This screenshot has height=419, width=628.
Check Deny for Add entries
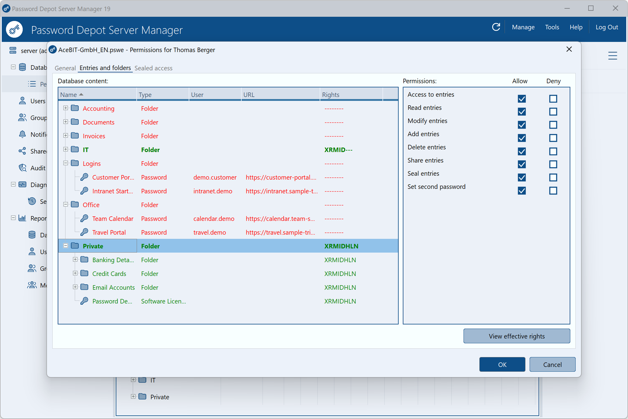pyautogui.click(x=553, y=138)
